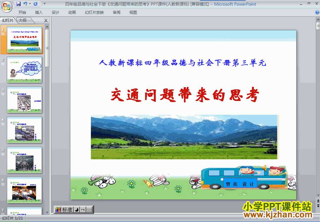Click thumbnail pane scroll-down arrow
This screenshot has height=222, width=320.
point(47,213)
